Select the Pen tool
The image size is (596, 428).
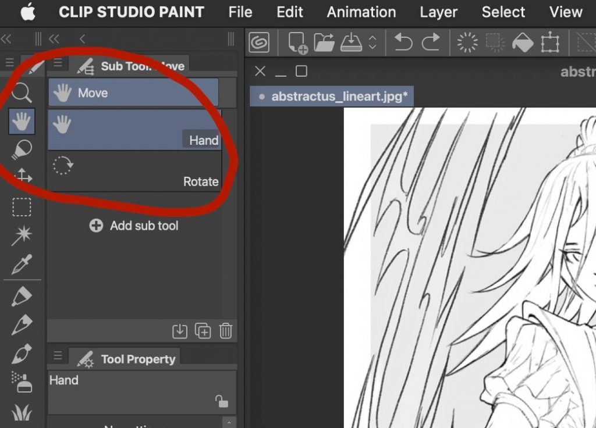pos(22,295)
